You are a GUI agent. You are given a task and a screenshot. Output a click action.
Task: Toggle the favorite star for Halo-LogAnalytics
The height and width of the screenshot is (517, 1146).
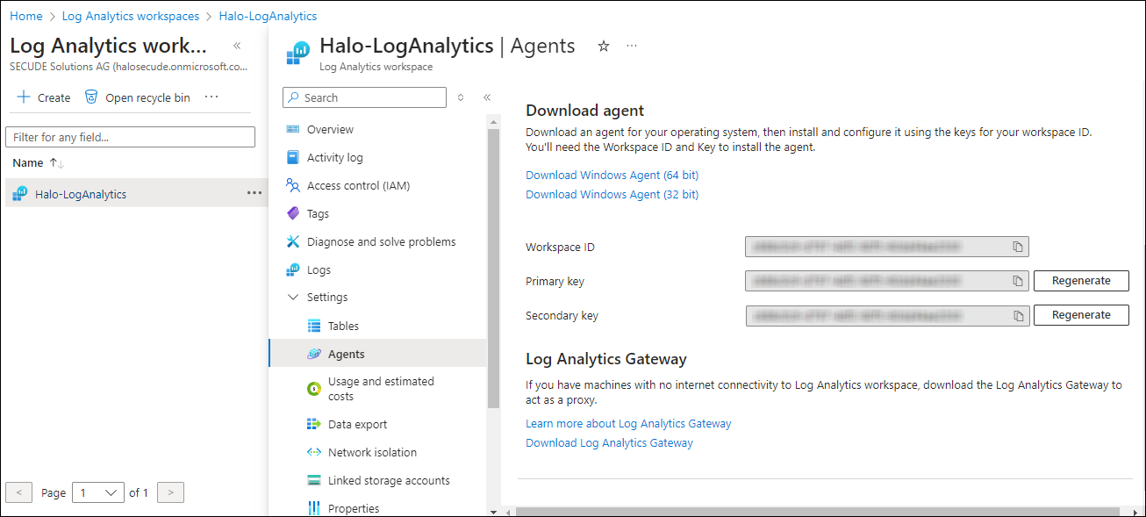(x=603, y=47)
